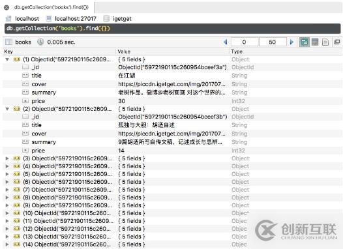
Task: Collapse document (1) ObjectId row
Action: click(7, 59)
